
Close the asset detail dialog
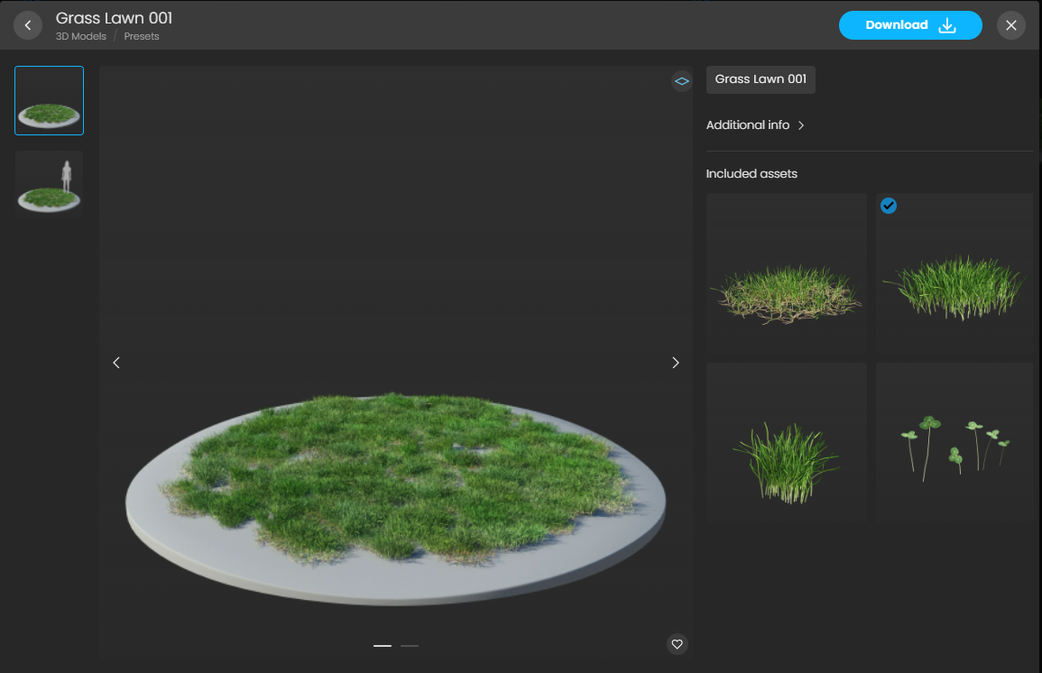(1010, 25)
